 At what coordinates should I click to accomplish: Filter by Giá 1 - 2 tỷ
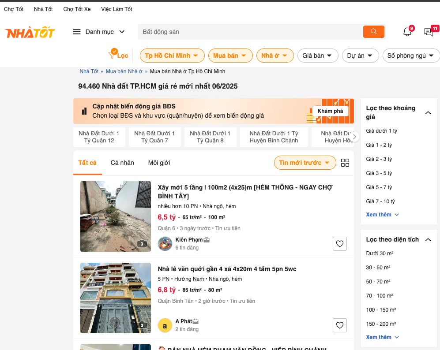point(379,145)
